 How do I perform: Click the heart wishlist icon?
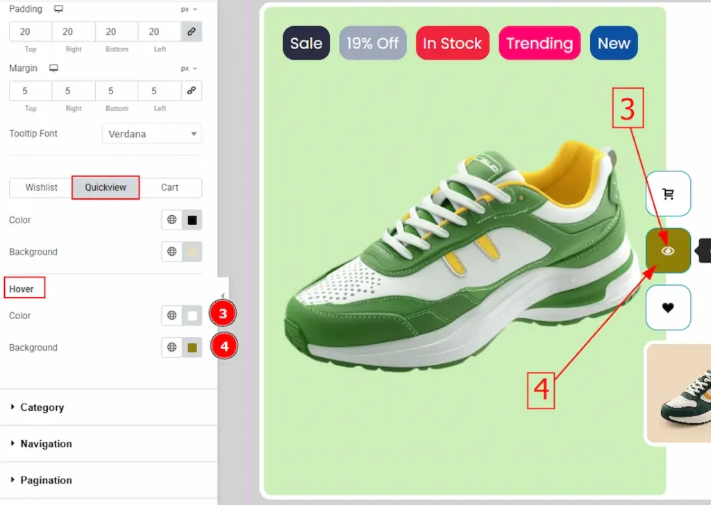668,307
